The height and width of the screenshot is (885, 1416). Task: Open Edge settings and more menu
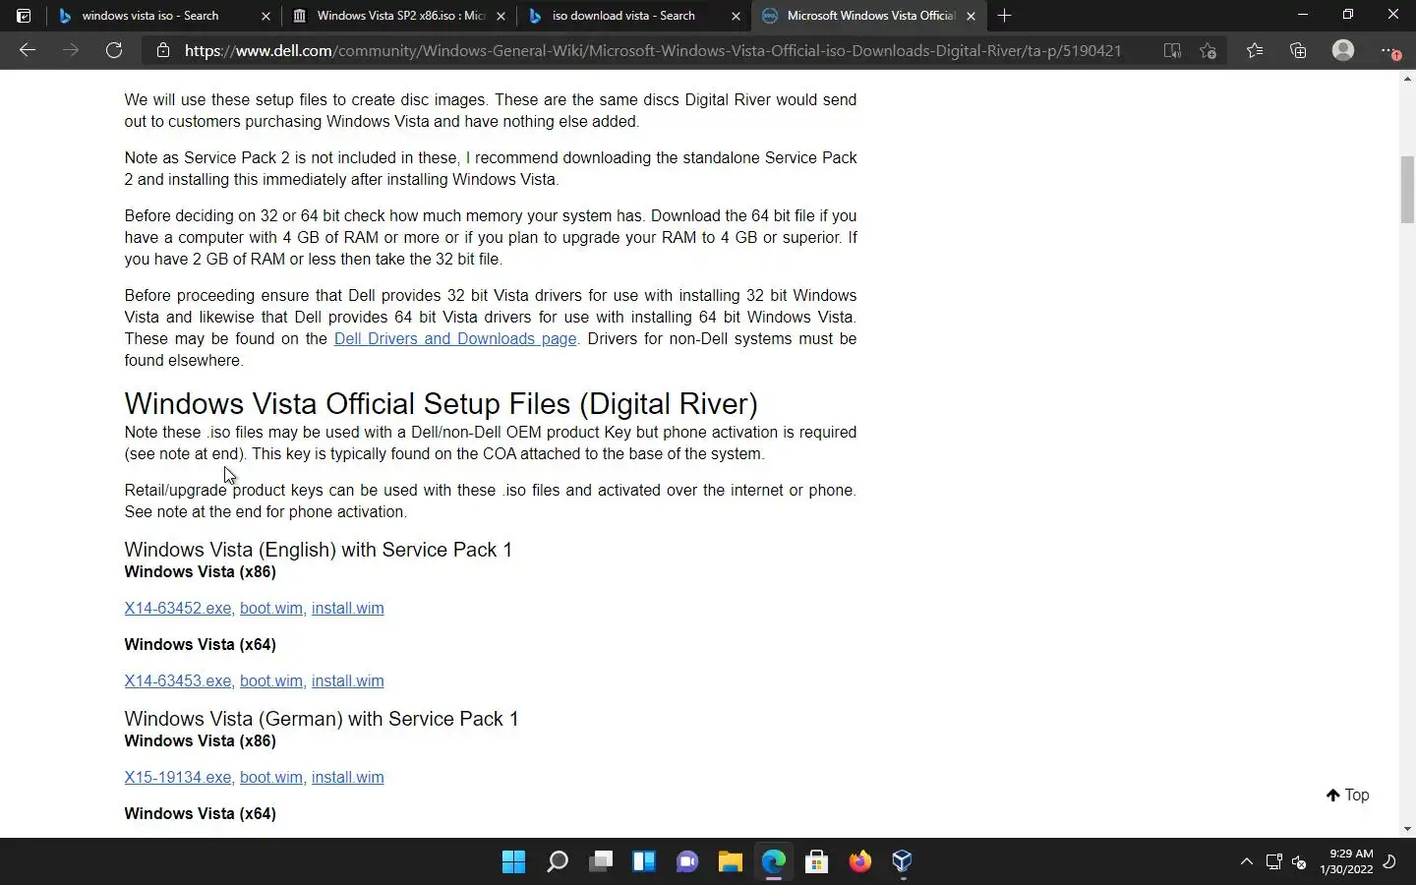[x=1388, y=50]
